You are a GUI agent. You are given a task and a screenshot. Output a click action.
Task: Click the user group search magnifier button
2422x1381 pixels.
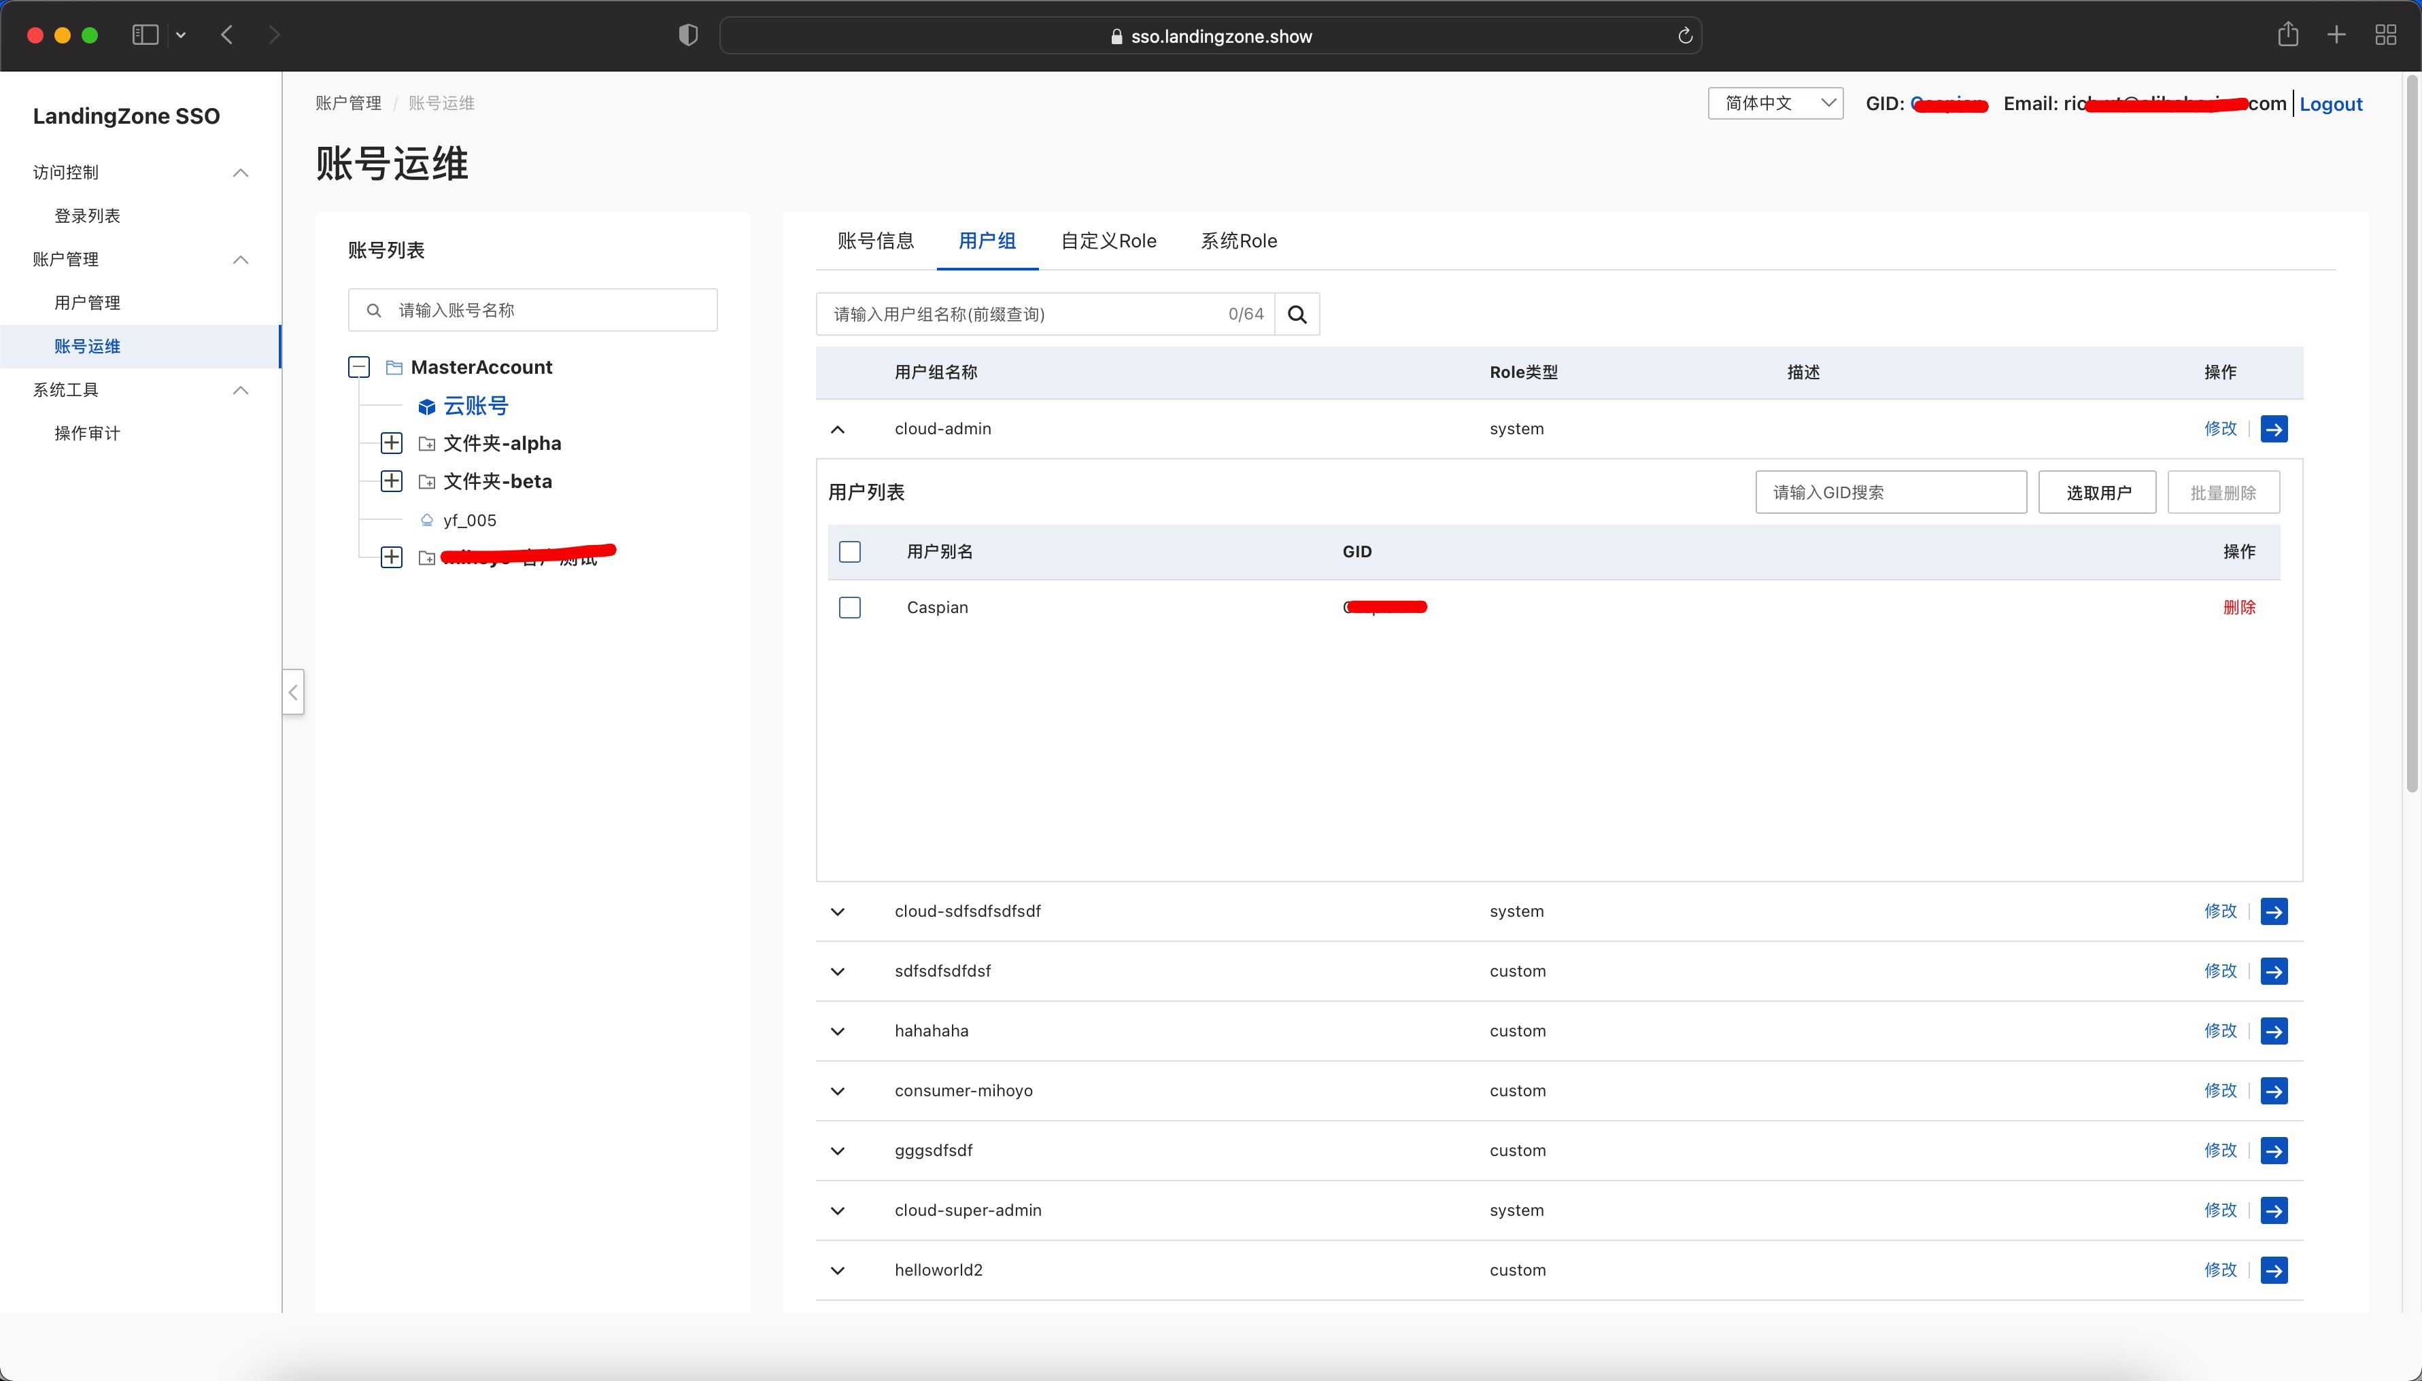[x=1297, y=314]
